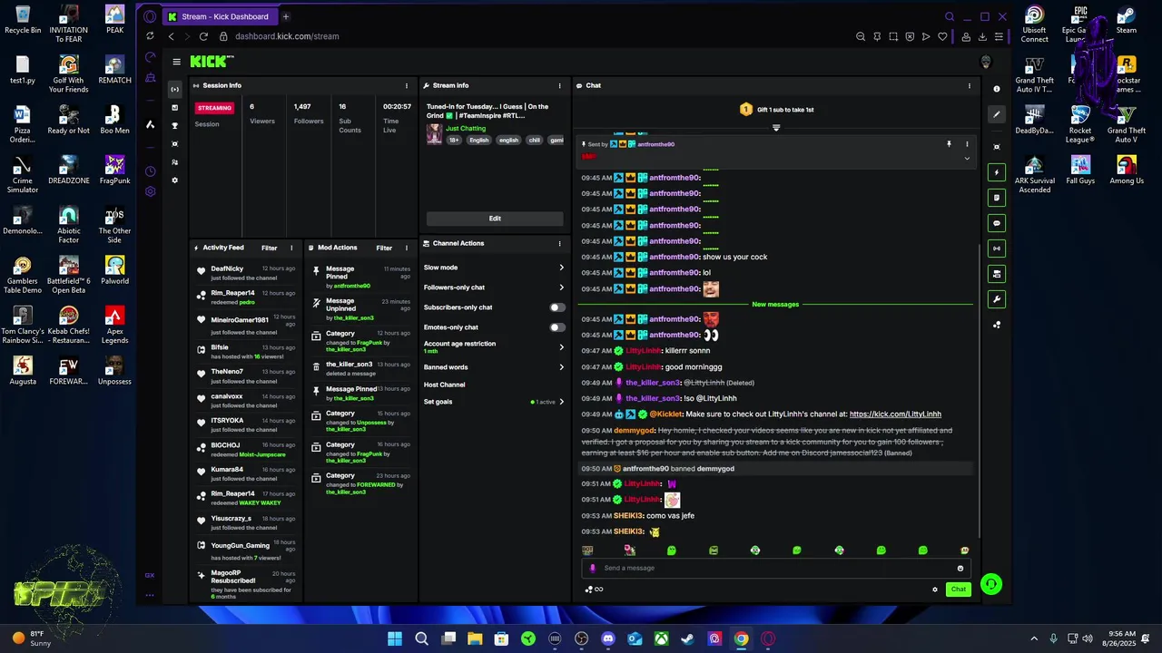Click the pin icon on pinned message
The image size is (1162, 653).
pyautogui.click(x=949, y=144)
